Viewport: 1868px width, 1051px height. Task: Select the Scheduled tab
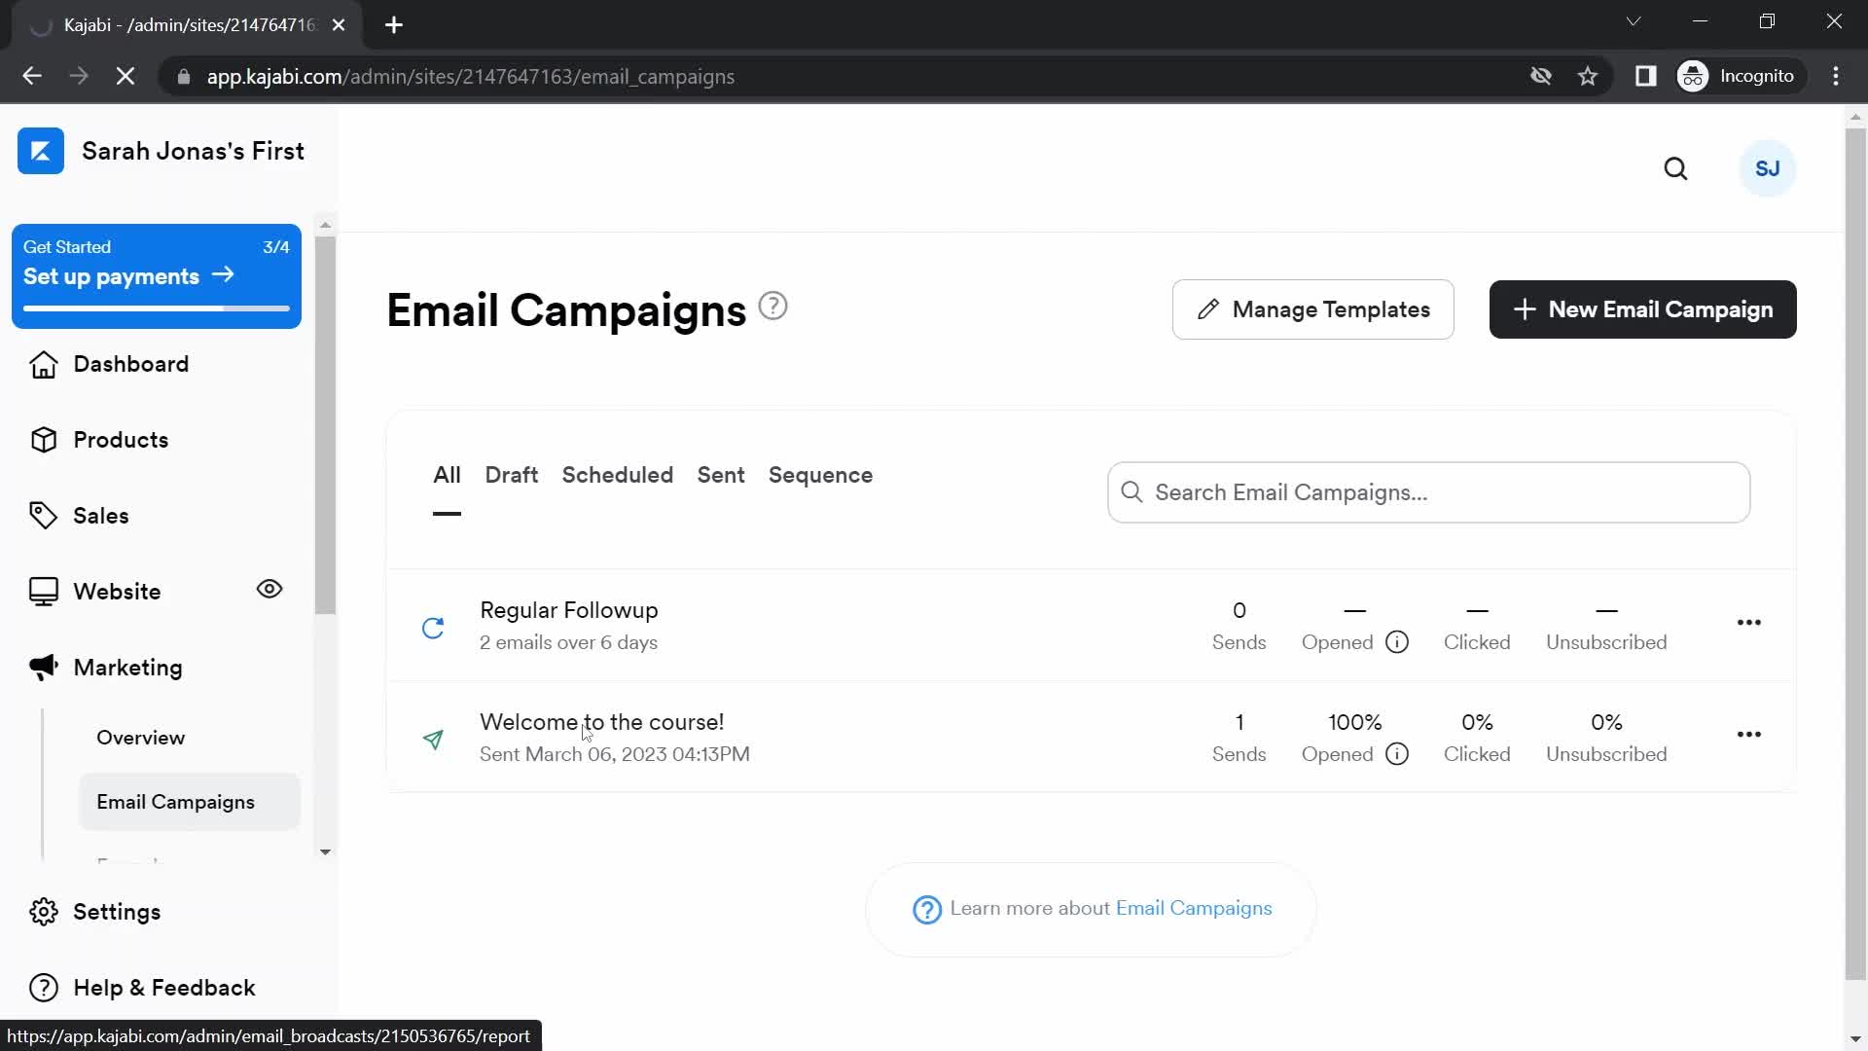tap(617, 475)
